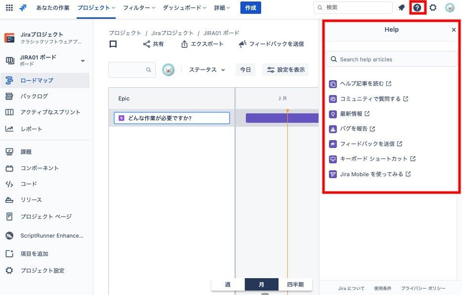Open バグを報告 link
The image size is (462, 295).
point(352,129)
